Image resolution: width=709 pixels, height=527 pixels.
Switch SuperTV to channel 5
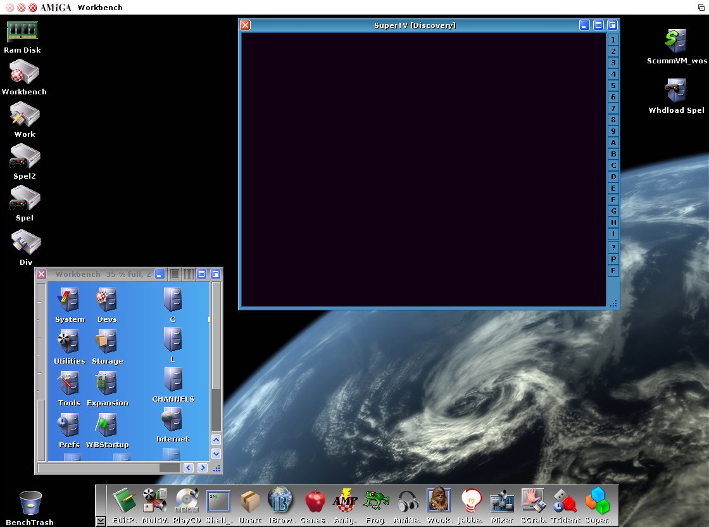coord(613,86)
